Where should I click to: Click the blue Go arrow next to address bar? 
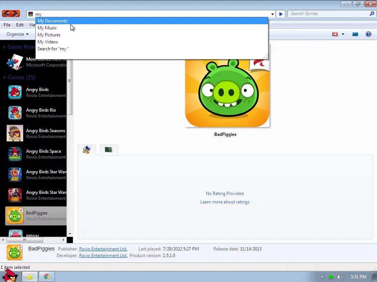(x=281, y=14)
